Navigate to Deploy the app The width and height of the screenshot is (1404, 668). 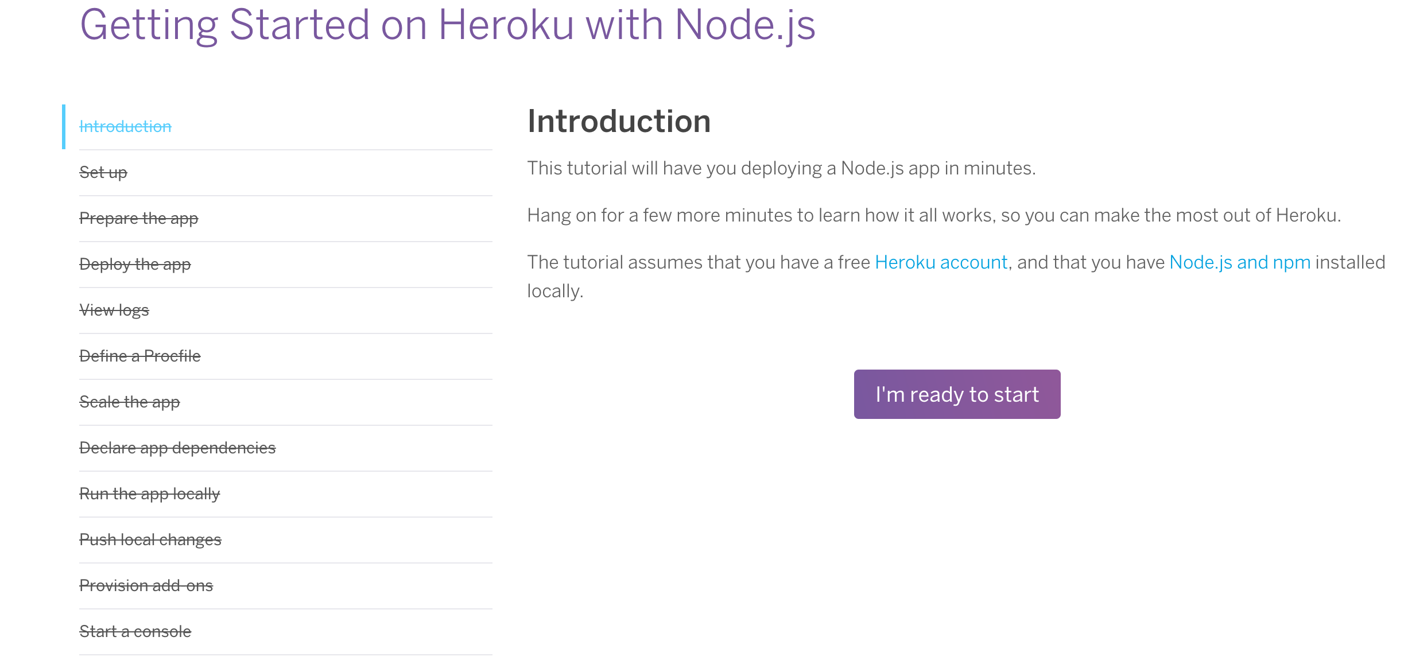point(135,264)
